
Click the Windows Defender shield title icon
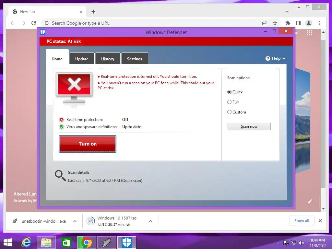(x=43, y=32)
